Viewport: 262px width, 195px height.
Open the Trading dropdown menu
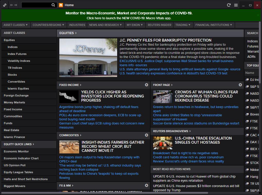183,25
